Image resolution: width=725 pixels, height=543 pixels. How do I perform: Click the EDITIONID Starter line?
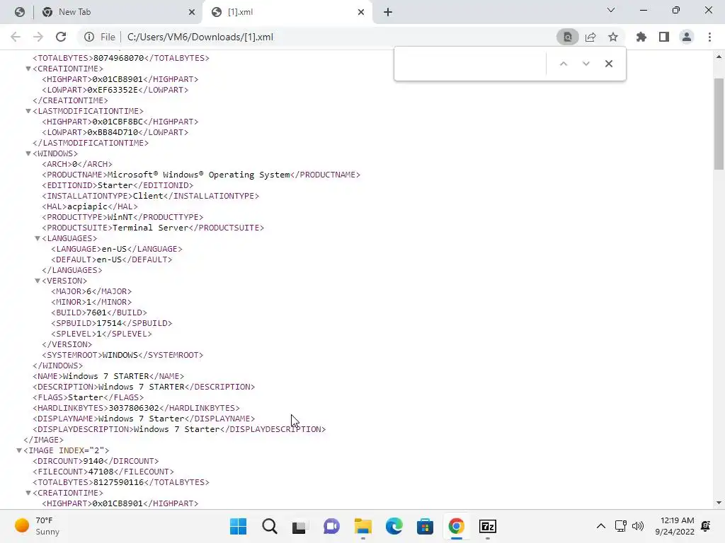coord(118,186)
